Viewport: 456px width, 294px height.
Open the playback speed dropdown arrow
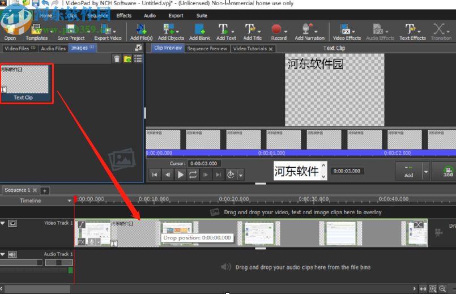coord(241,175)
